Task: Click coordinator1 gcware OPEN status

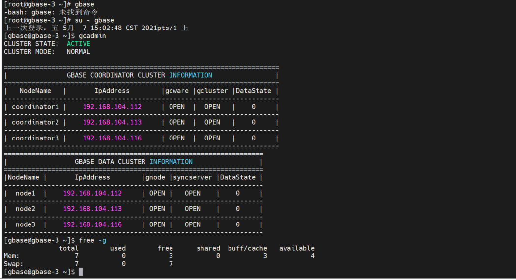Action: 177,107
